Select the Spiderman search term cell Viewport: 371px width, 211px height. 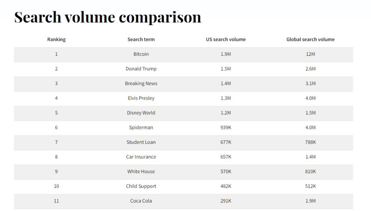click(x=141, y=128)
